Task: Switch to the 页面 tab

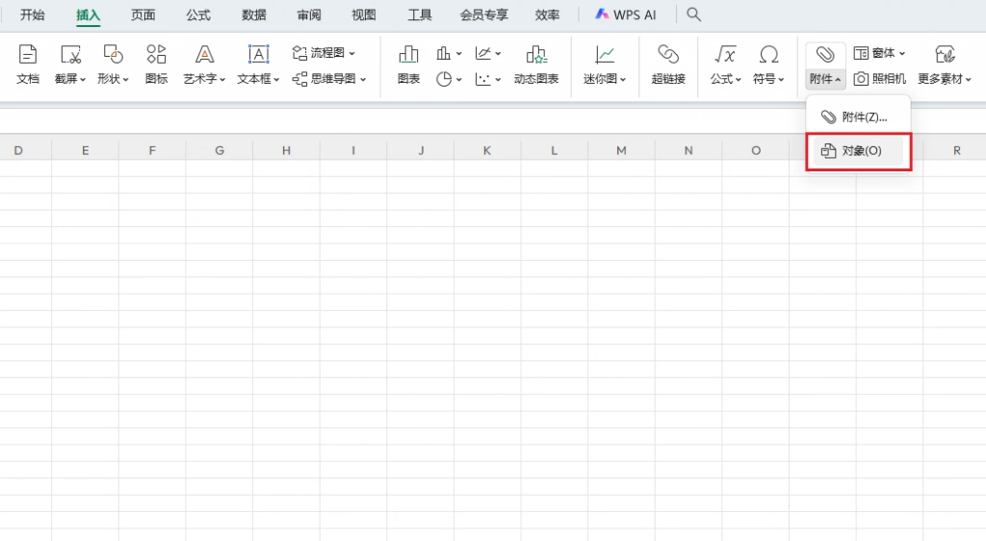Action: (x=143, y=15)
